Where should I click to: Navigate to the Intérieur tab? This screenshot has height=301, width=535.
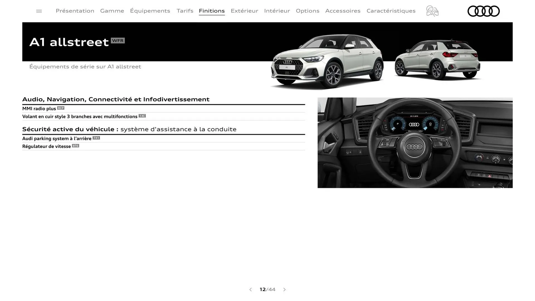277,11
